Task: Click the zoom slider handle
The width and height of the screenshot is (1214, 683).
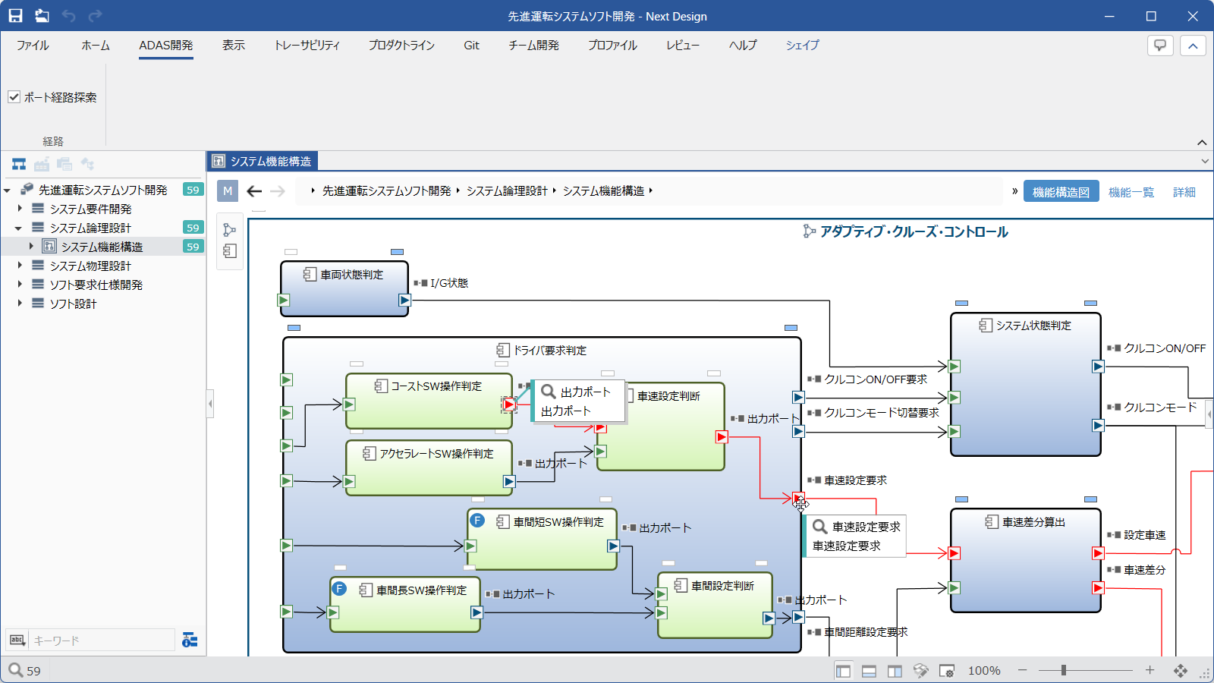Action: click(x=1064, y=670)
